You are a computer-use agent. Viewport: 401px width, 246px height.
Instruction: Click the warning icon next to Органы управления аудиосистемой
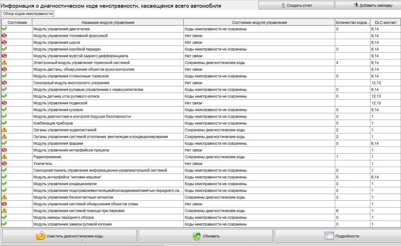4,130
